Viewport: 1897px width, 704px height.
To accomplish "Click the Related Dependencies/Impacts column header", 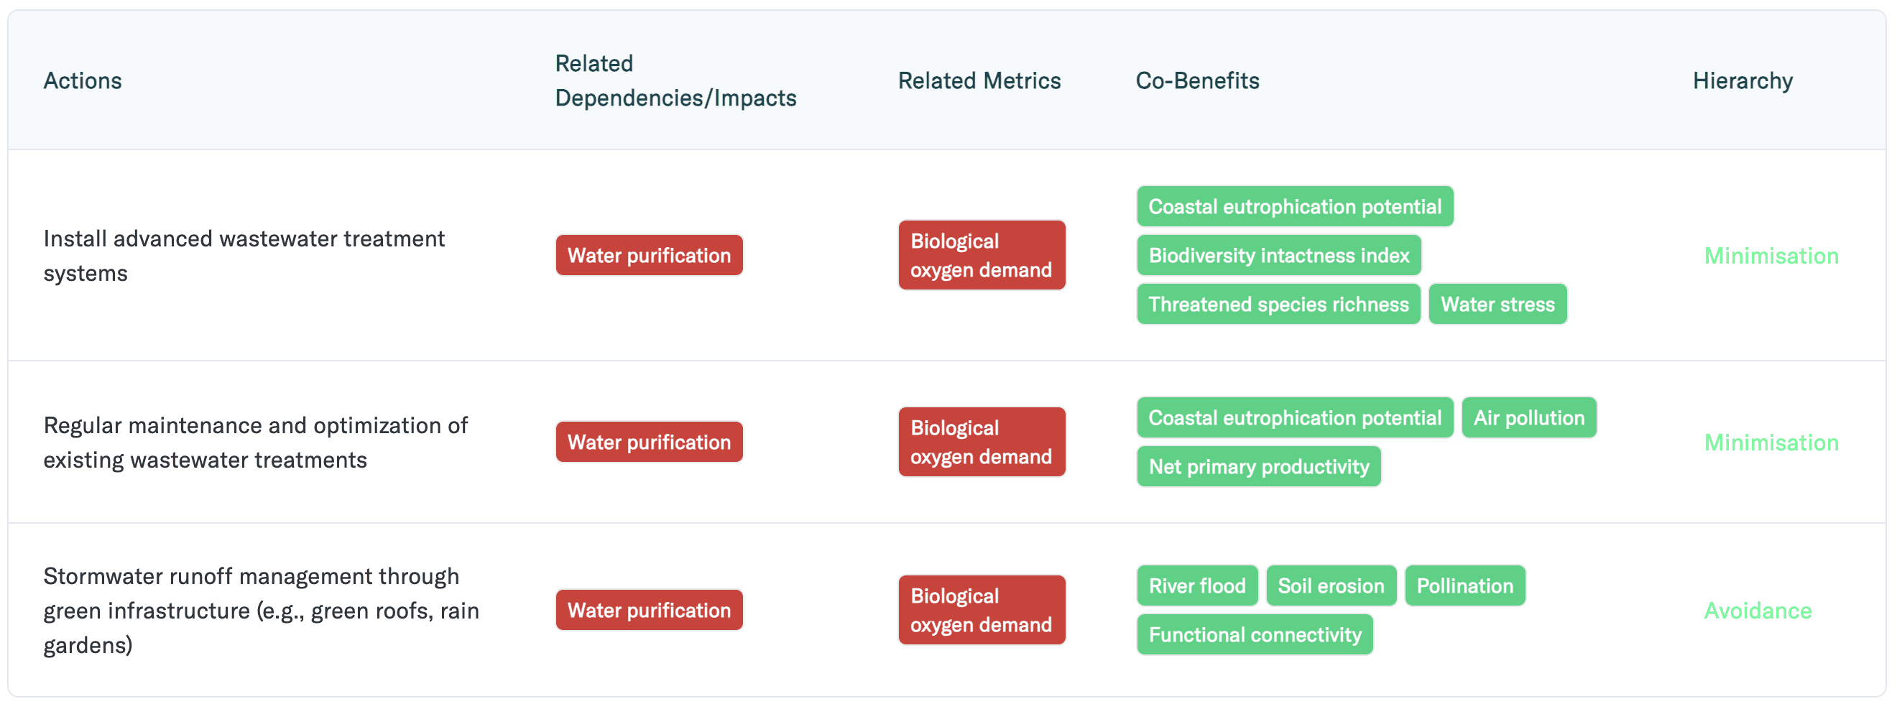I will [x=675, y=80].
